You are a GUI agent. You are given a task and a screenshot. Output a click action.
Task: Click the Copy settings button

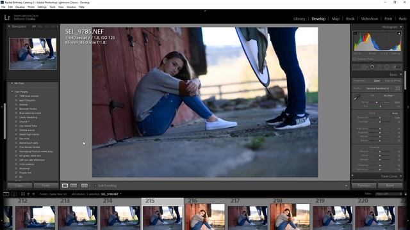click(20, 186)
